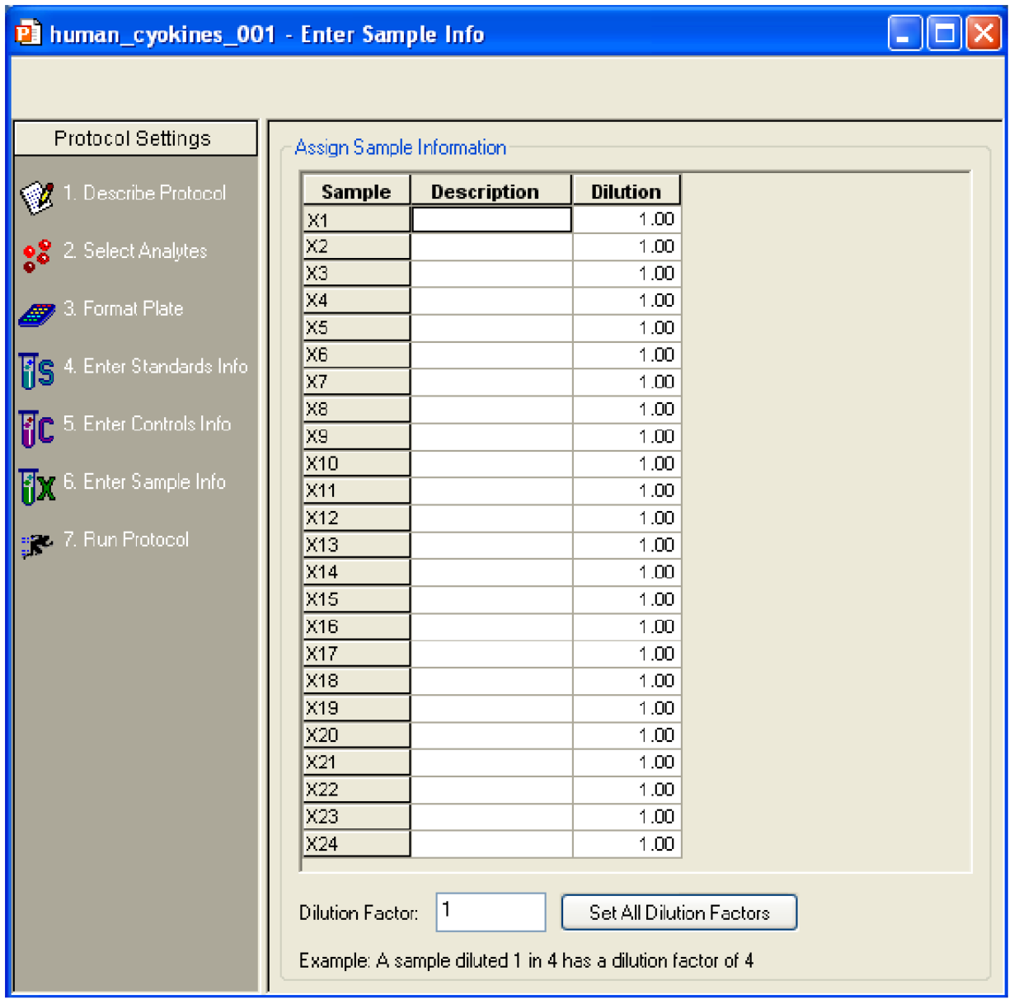The image size is (1014, 1004).
Task: Click the Select Analytes red beads icon
Action: (36, 256)
